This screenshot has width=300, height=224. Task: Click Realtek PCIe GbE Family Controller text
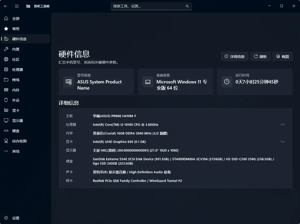tap(119, 181)
